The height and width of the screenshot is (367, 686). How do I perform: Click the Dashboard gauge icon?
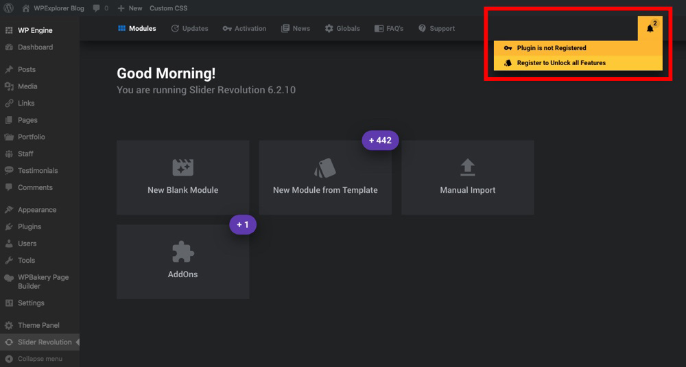pyautogui.click(x=9, y=47)
